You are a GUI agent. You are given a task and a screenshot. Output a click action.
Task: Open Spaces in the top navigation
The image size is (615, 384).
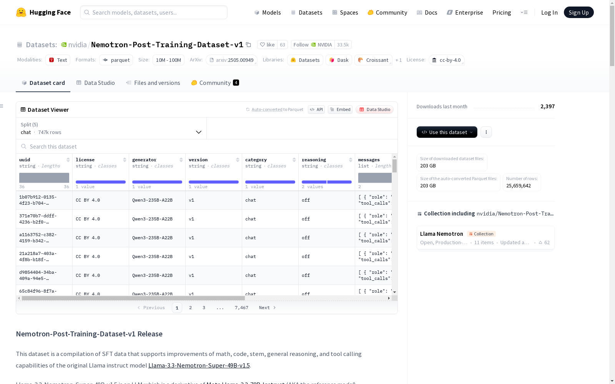(x=345, y=13)
